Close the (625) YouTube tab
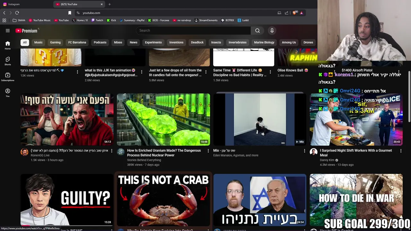Image resolution: width=411 pixels, height=231 pixels. tap(102, 4)
